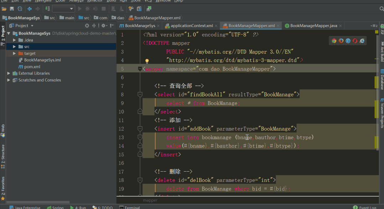Click the search magnifier at the top right
Image resolution: width=384 pixels, height=209 pixels.
click(382, 9)
